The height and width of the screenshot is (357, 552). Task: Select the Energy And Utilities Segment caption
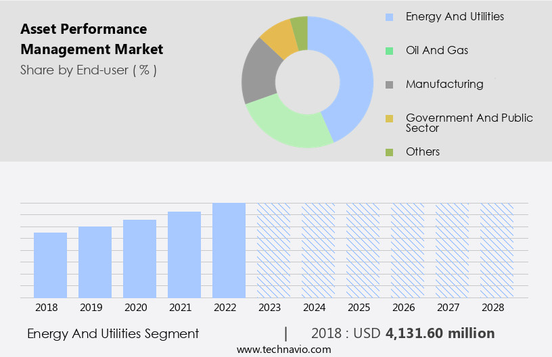pos(113,333)
